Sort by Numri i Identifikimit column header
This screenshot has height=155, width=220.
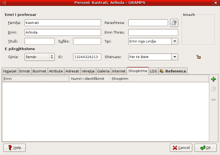90,79
